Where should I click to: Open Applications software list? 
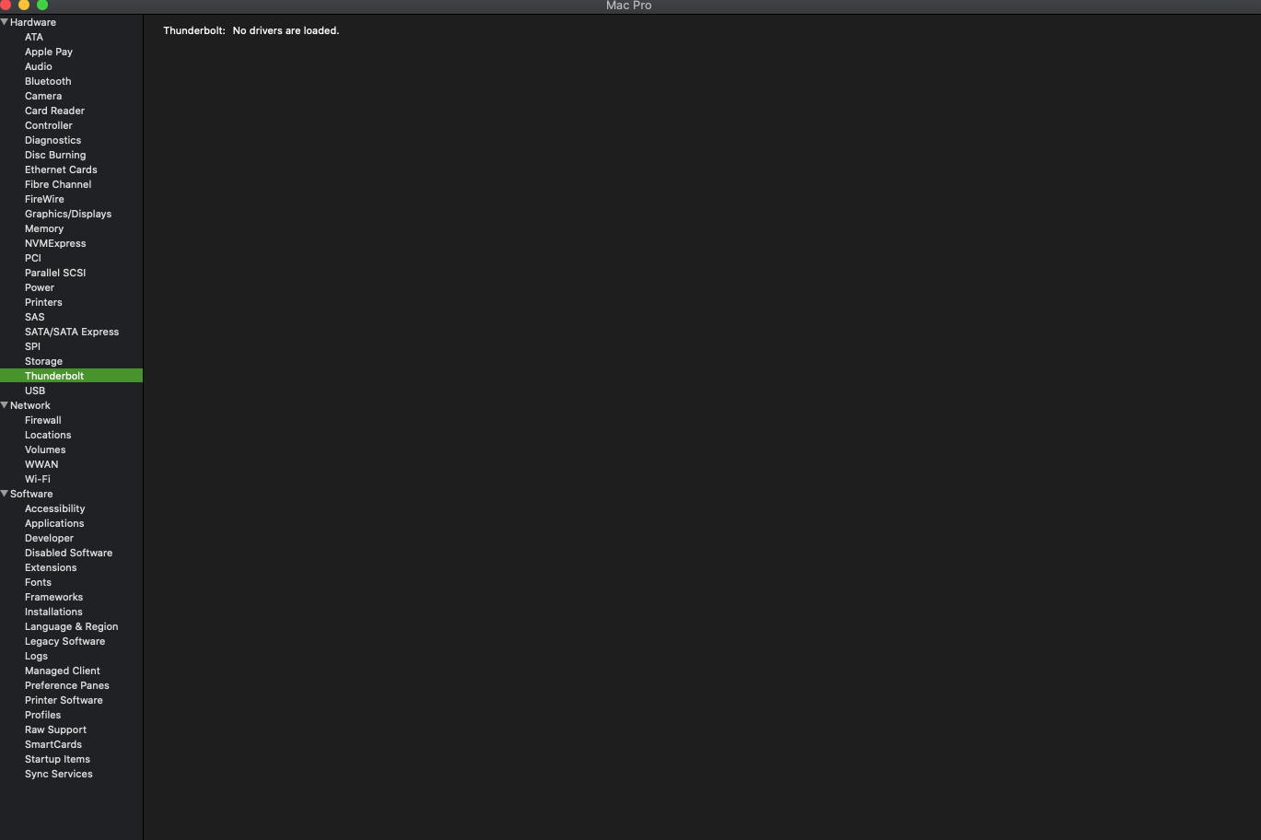pyautogui.click(x=54, y=523)
